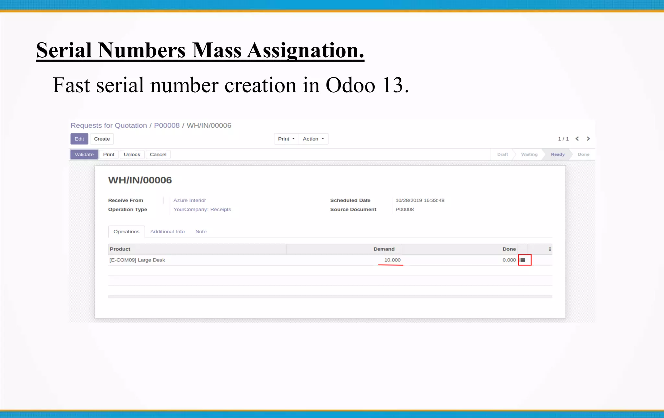Open the Note tab
This screenshot has height=418, width=664.
click(201, 232)
